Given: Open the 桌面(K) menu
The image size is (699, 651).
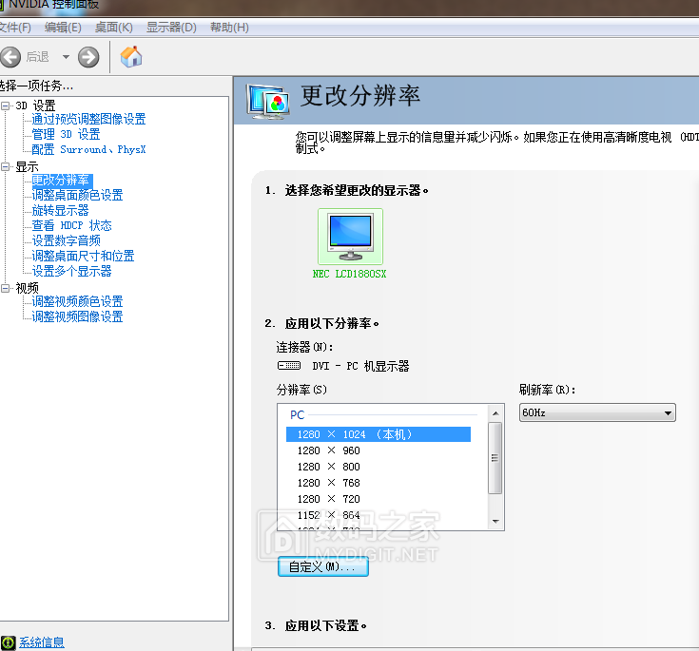Looking at the screenshot, I should (114, 28).
